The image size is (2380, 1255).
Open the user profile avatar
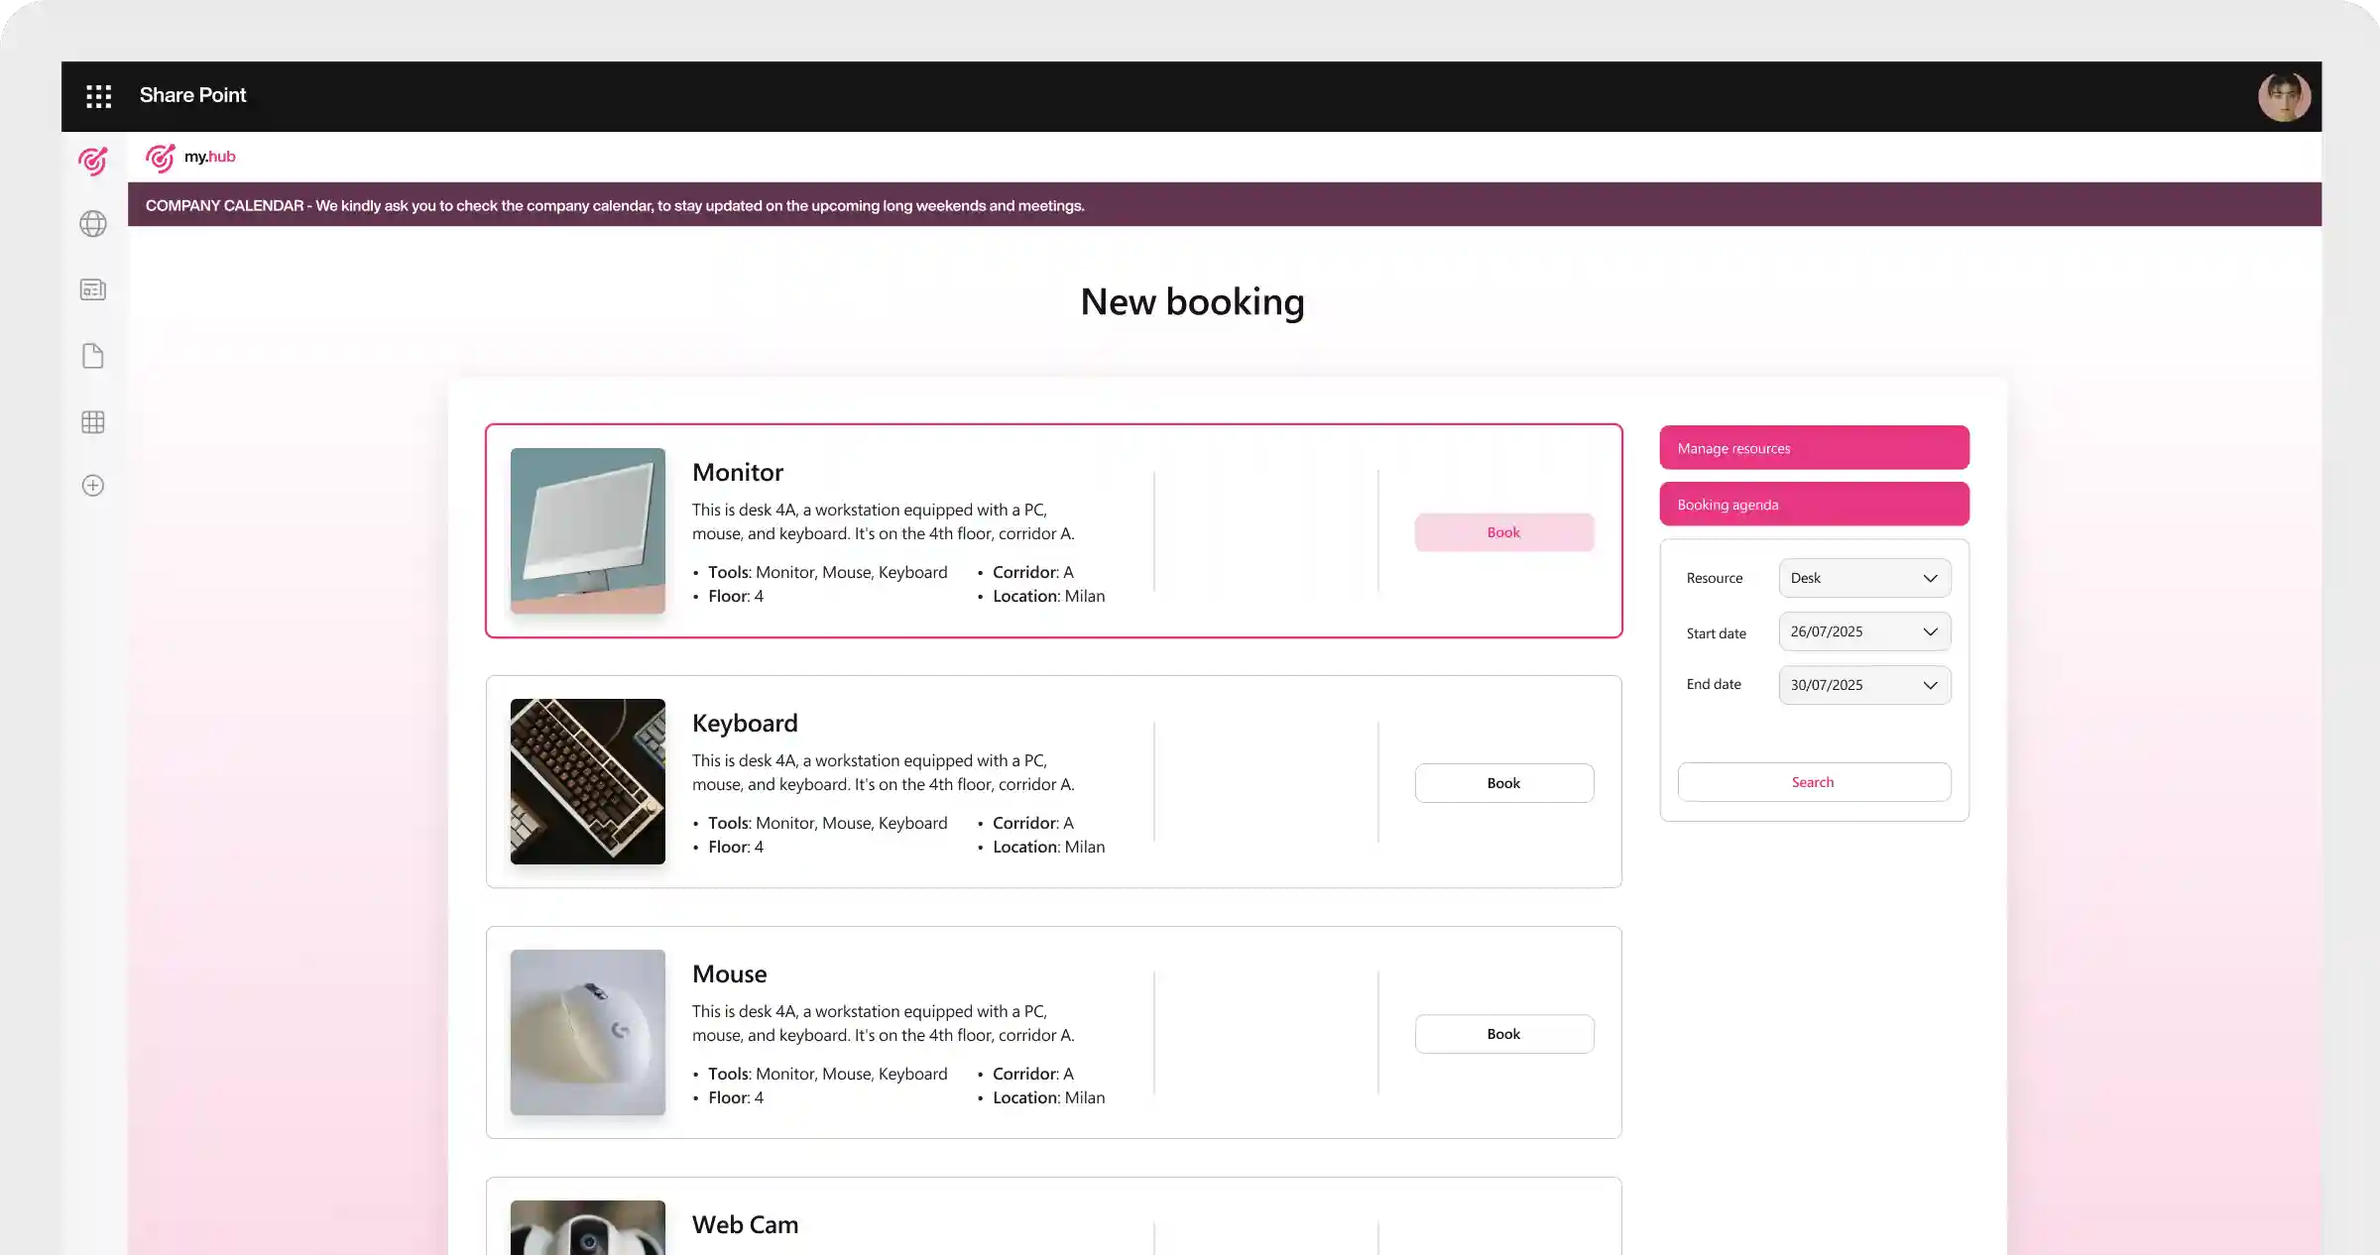click(x=2284, y=96)
